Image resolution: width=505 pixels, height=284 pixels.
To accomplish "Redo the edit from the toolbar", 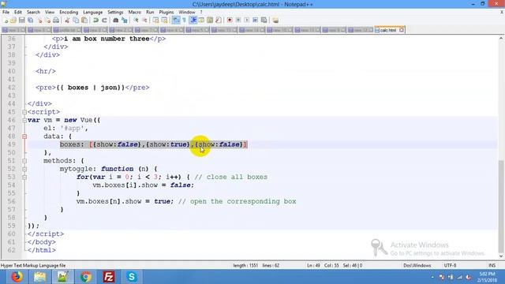I will point(104,21).
